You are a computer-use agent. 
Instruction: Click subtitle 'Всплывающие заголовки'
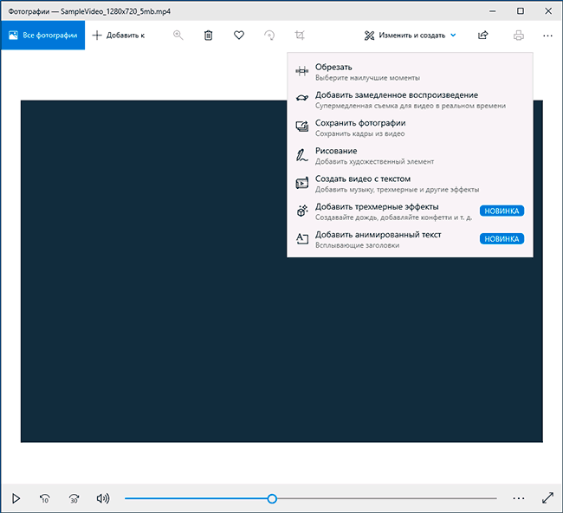click(x=357, y=245)
